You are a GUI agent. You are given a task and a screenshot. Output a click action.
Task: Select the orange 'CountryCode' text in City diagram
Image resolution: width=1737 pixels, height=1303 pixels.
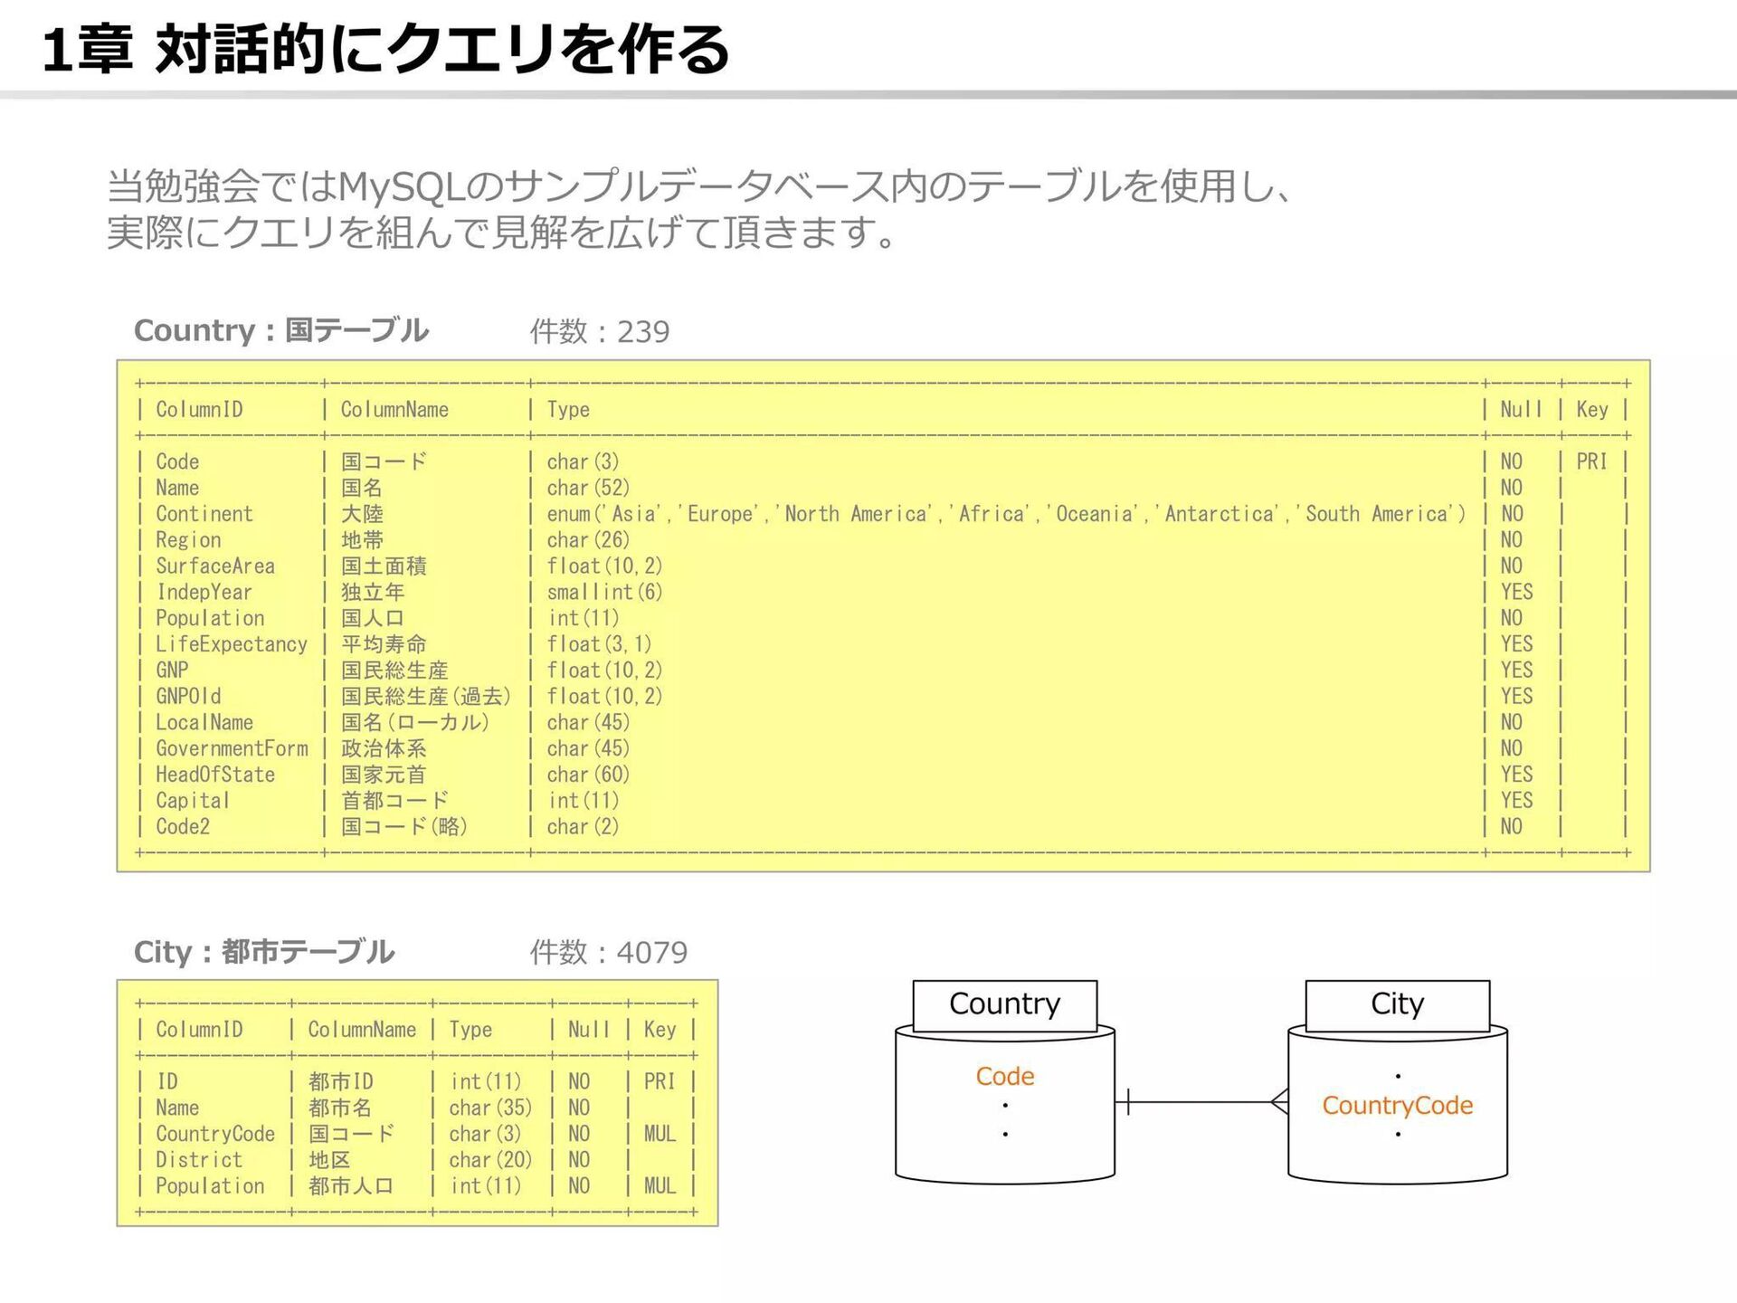(1397, 1105)
